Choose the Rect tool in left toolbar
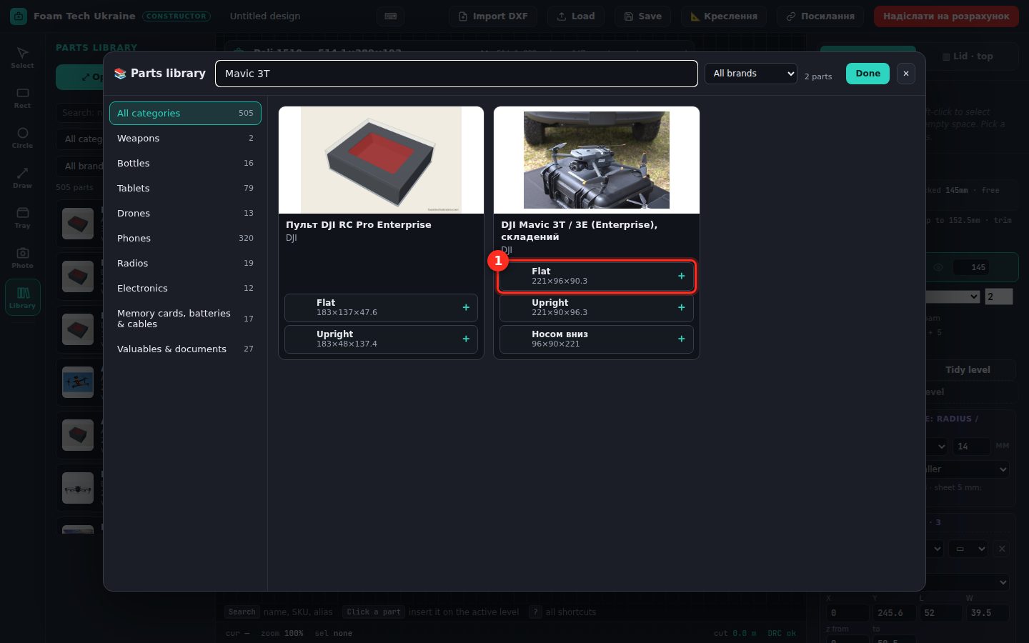Viewport: 1029px width, 643px height. pyautogui.click(x=22, y=97)
